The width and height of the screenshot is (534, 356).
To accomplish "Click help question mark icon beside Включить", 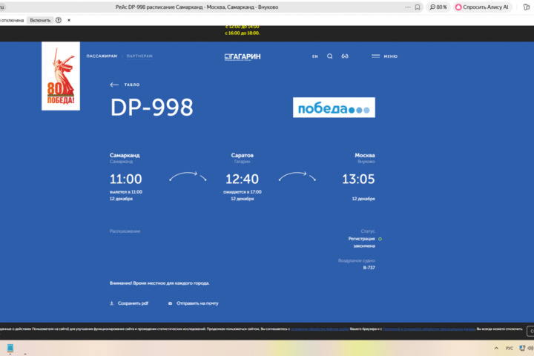I will pyautogui.click(x=59, y=20).
